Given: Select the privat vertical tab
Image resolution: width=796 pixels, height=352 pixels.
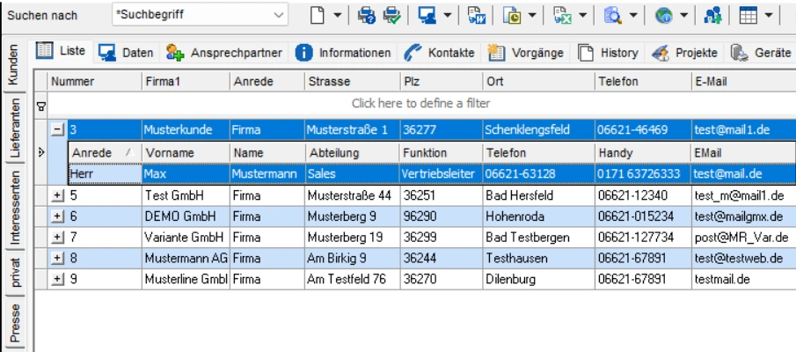Looking at the screenshot, I should point(14,273).
